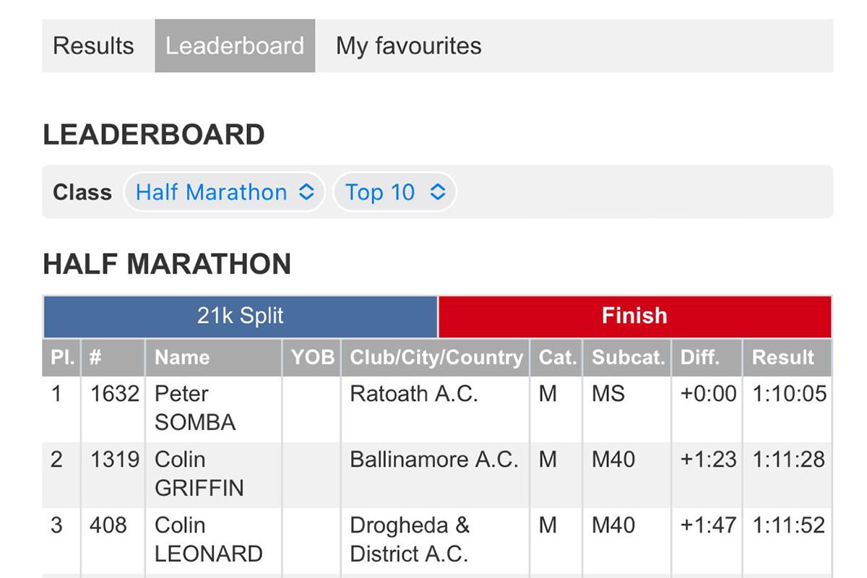This screenshot has height=578, width=867.
Task: Open the Results tab
Action: point(93,46)
